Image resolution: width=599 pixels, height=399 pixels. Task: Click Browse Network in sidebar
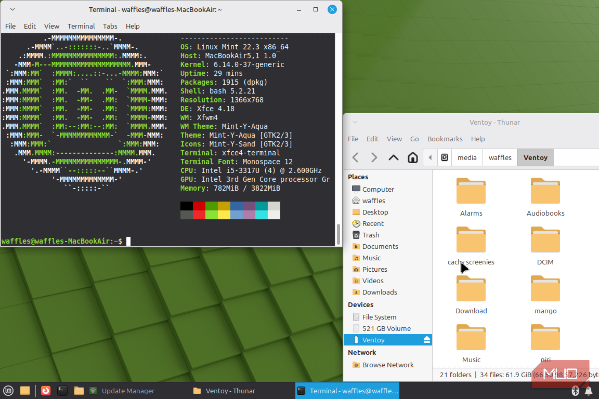tap(388, 365)
